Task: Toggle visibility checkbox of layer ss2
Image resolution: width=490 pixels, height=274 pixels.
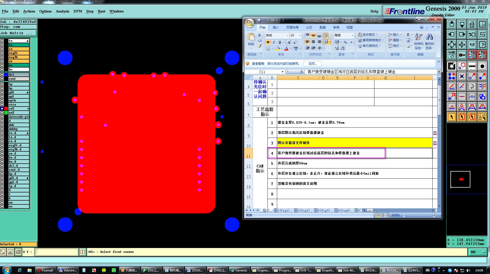Action: pos(2,113)
